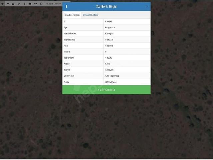Select the Öznitelik Bilgisi tab
Viewport: 213px width, 160px height.
(72, 15)
